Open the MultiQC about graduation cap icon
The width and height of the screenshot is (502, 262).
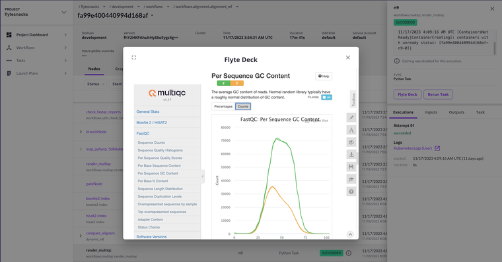[x=351, y=179]
